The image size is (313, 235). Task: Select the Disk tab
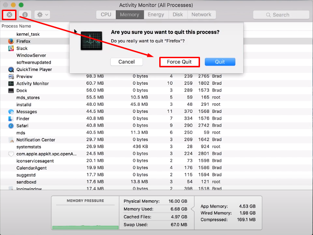tap(178, 15)
